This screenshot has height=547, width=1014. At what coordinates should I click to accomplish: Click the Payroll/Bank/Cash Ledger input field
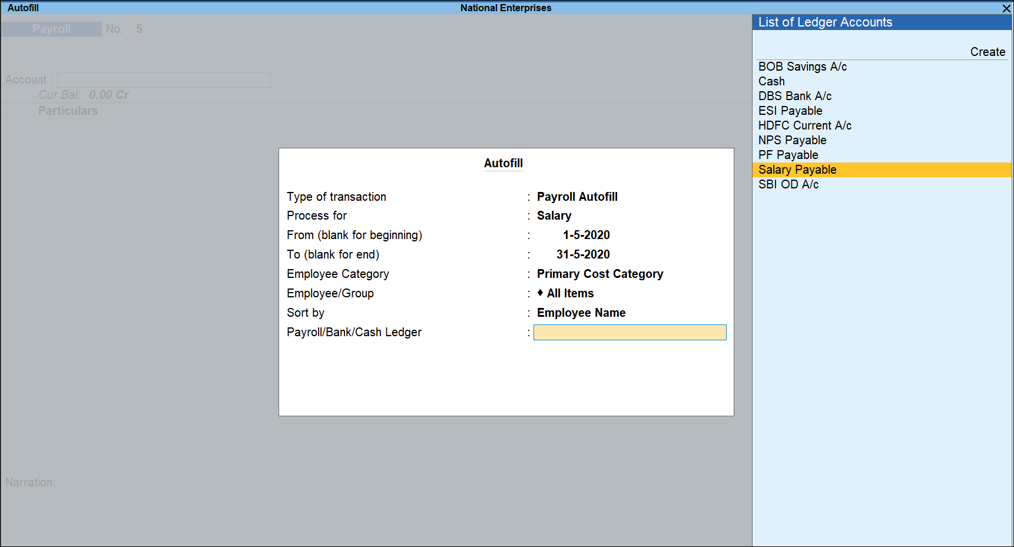tap(629, 333)
